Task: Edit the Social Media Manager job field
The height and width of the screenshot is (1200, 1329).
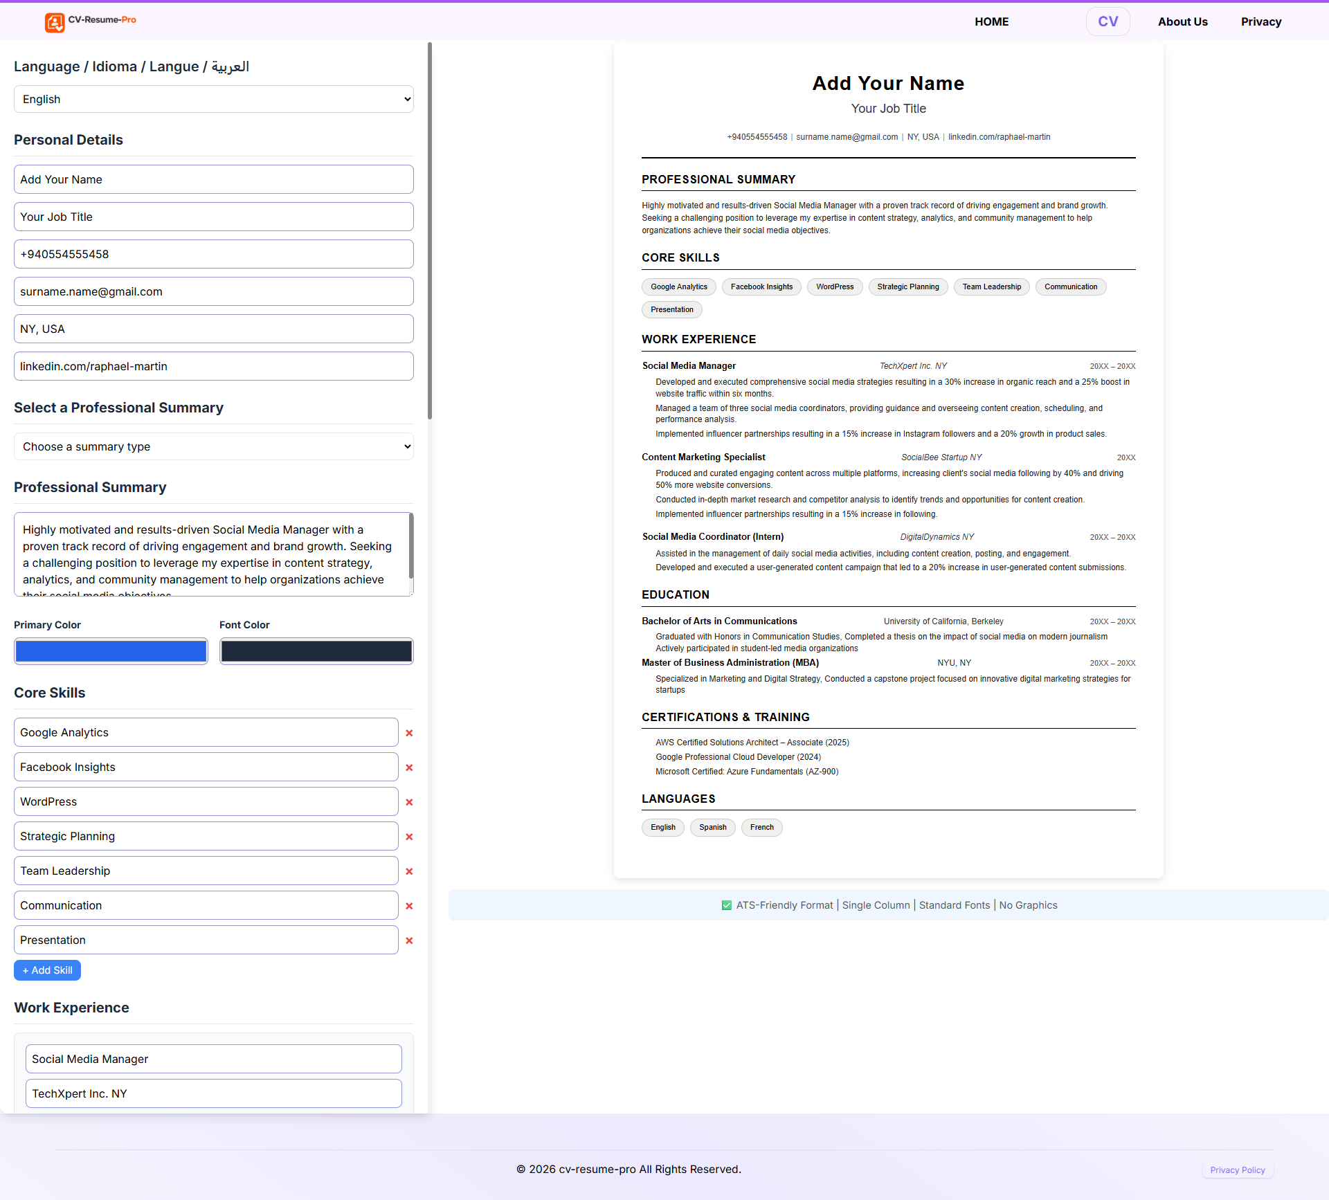Action: [x=214, y=1059]
